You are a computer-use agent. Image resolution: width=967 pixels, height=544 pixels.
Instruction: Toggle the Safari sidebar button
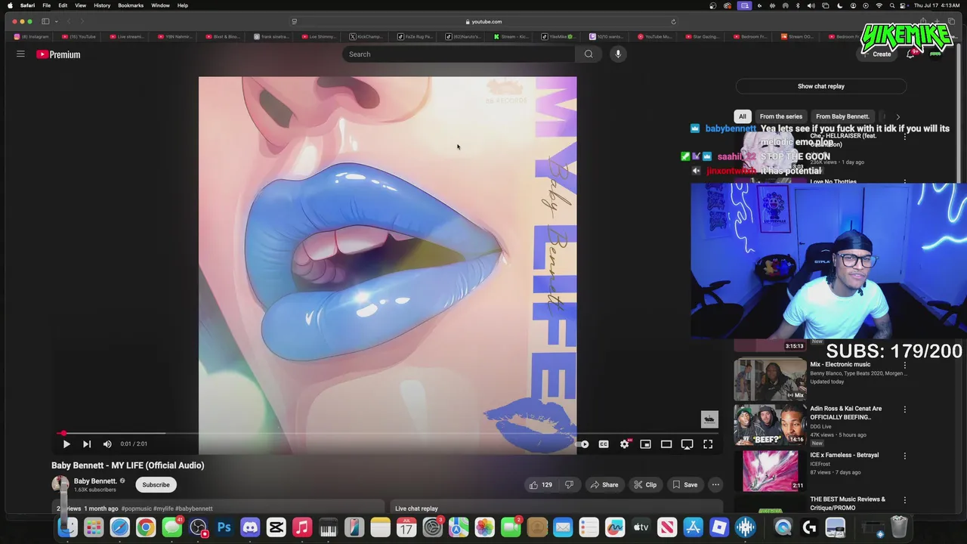coord(45,21)
